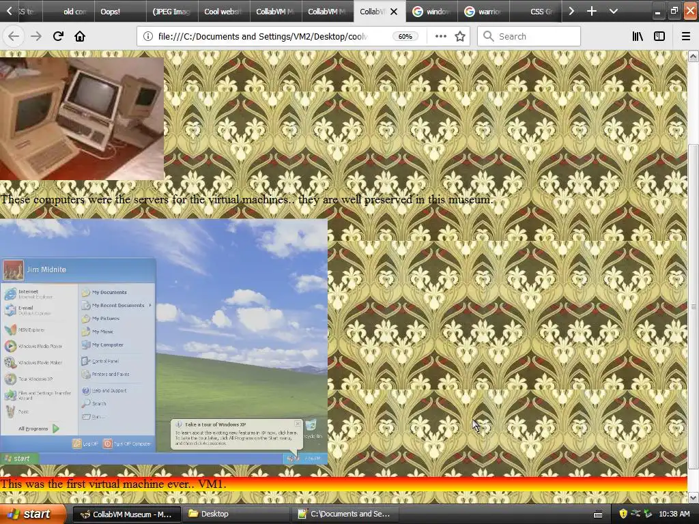This screenshot has width=699, height=524.
Task: Reset the 60% zoom level badge
Action: [405, 37]
